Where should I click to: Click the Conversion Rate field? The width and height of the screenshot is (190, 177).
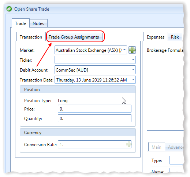94,144
